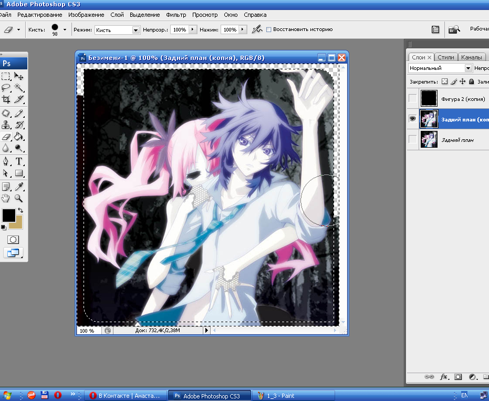Toggle lock transparent pixels
Screen dimensions: 489x401
(445, 81)
